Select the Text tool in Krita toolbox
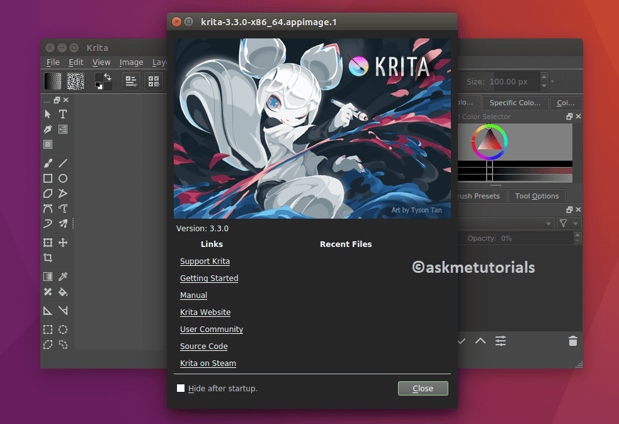The height and width of the screenshot is (424, 619). 63,114
